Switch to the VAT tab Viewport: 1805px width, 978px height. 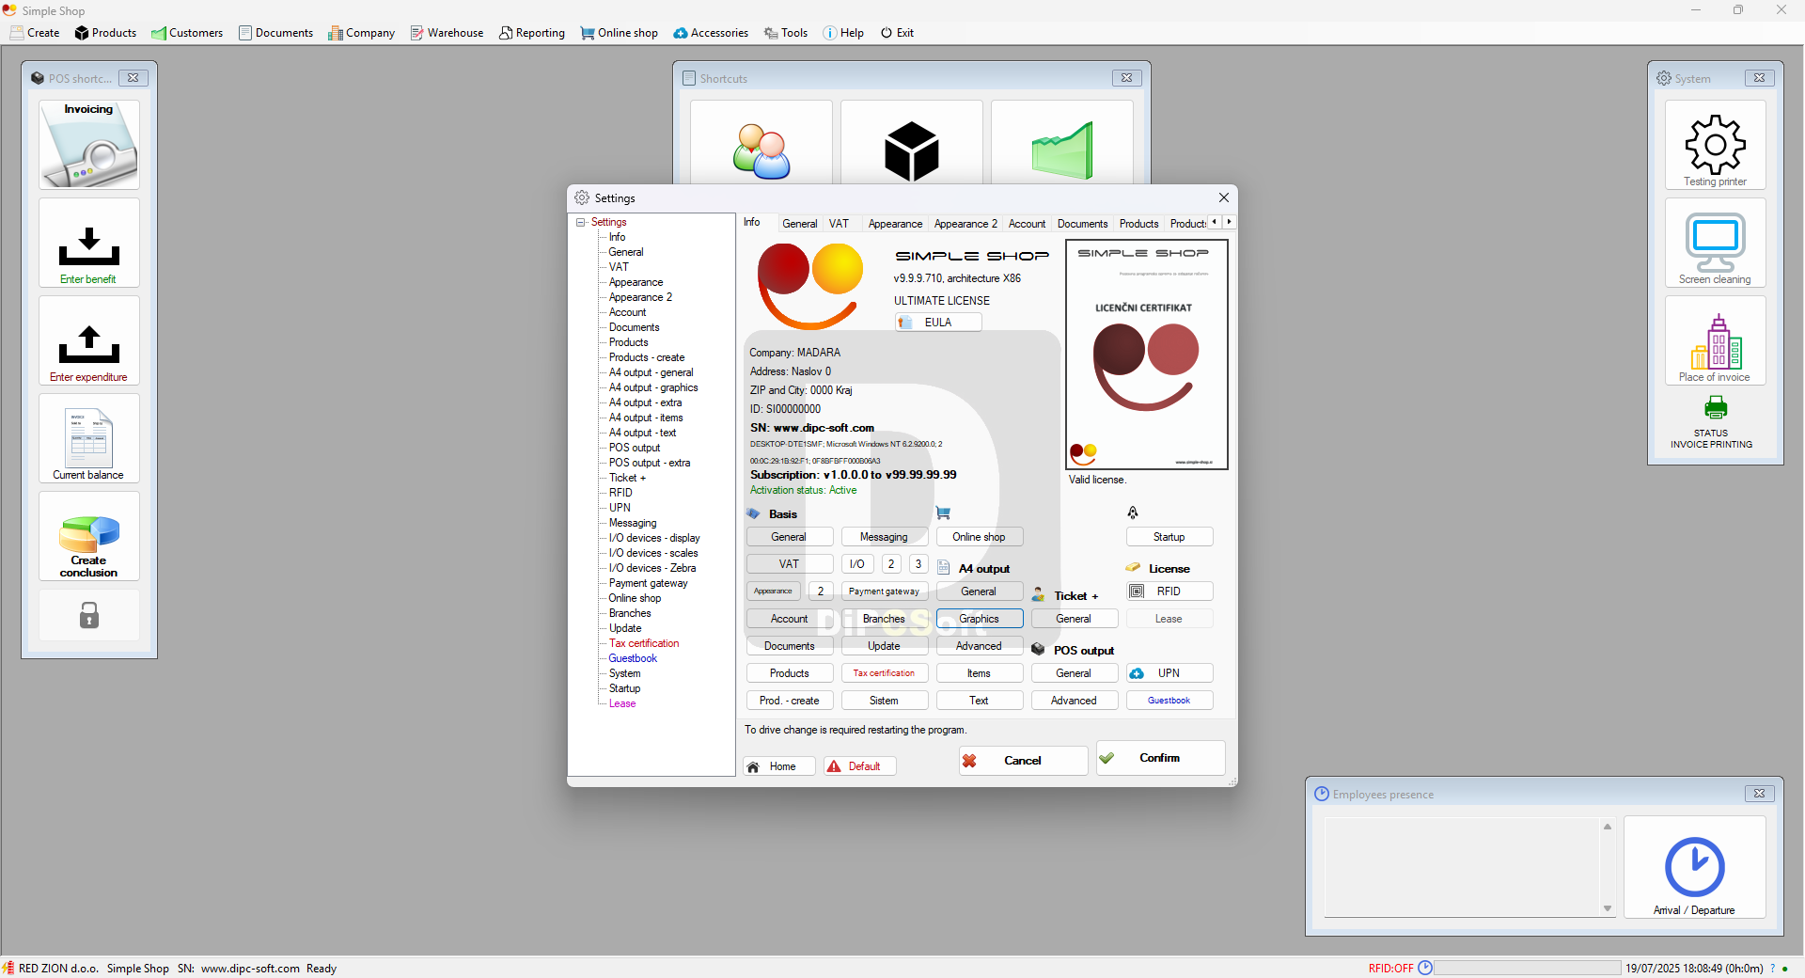(839, 224)
